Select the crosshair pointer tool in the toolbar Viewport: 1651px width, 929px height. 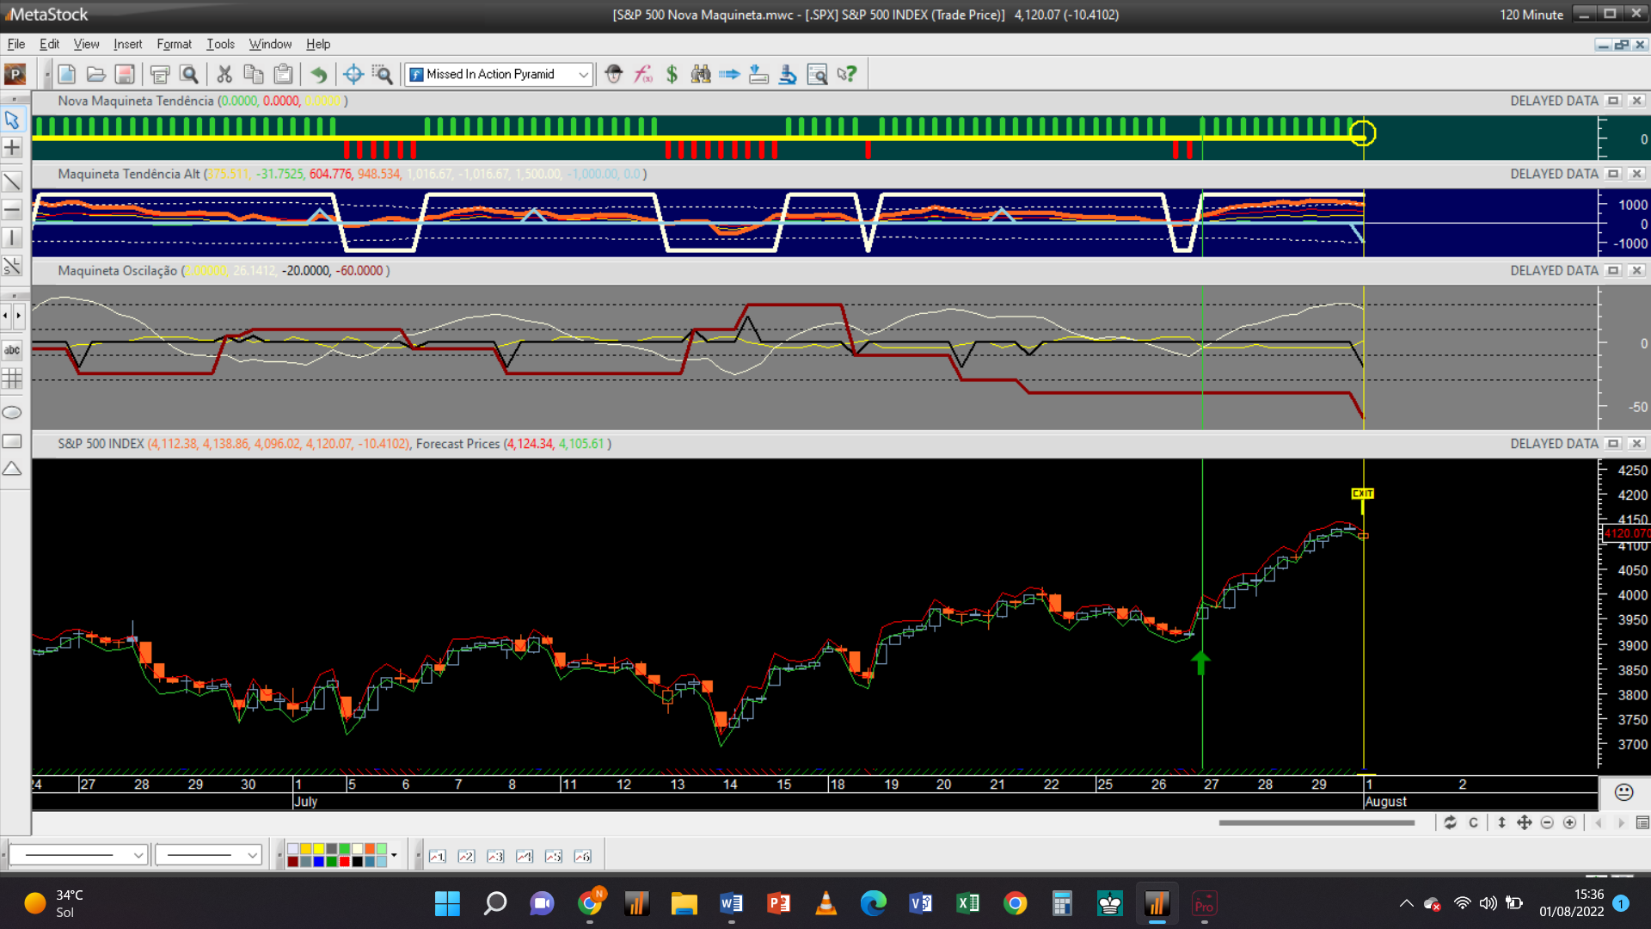(353, 75)
